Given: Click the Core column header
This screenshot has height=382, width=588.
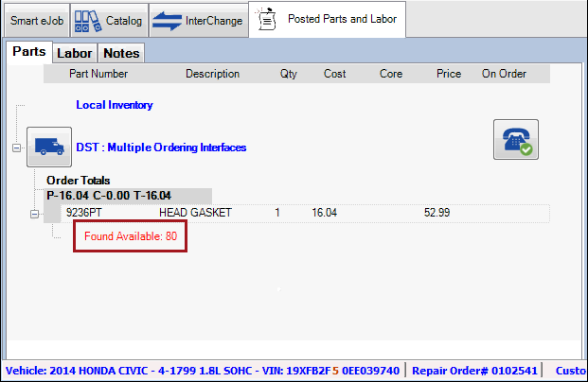Looking at the screenshot, I should point(391,74).
